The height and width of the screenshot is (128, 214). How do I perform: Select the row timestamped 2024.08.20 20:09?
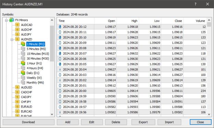click(132, 43)
